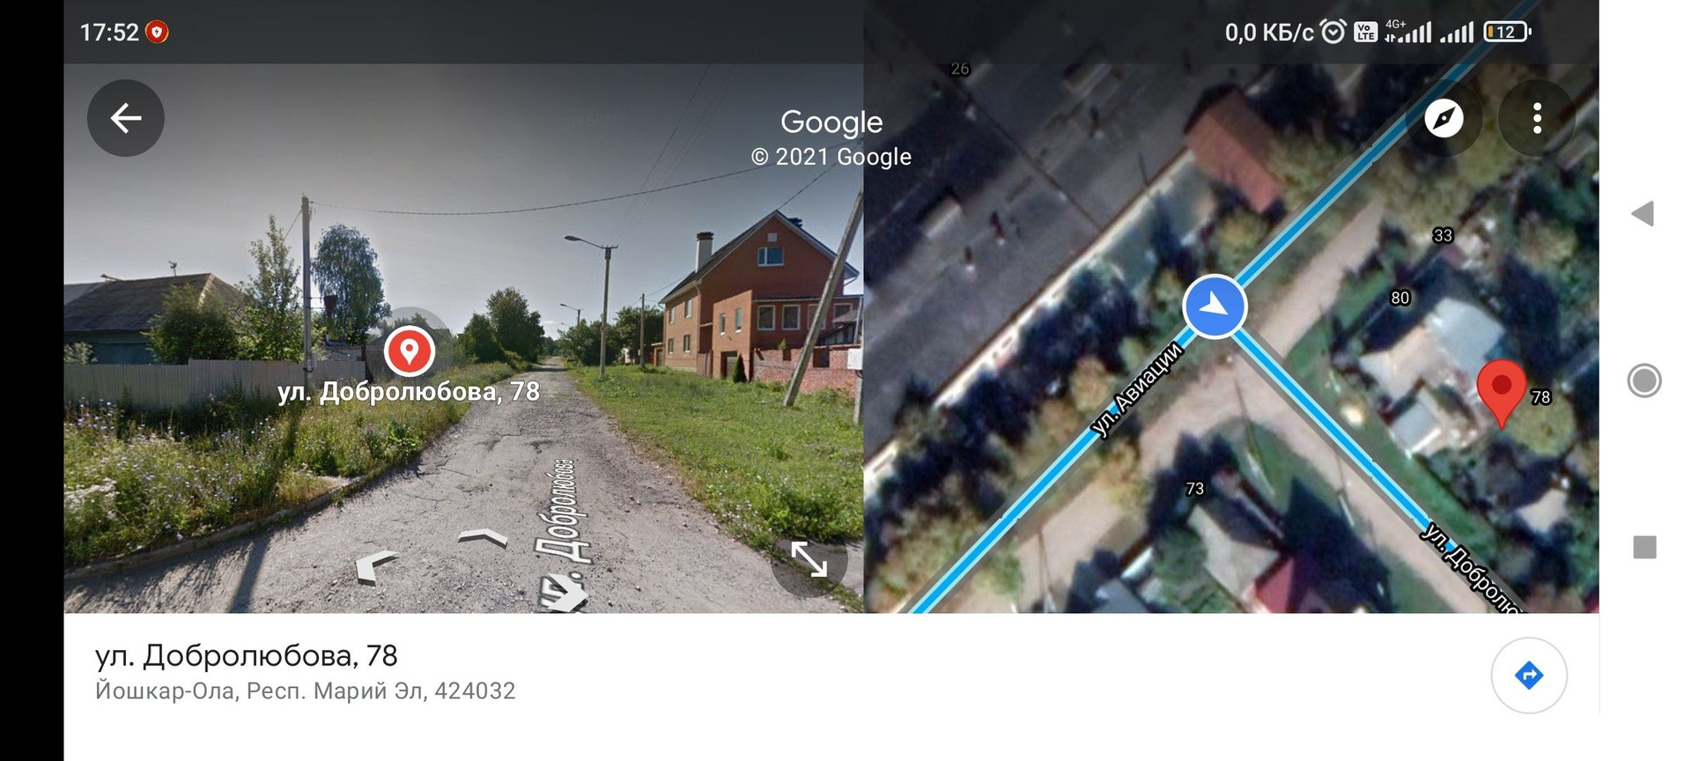Open recent apps with square button
Screen dimensions: 1691x761
pos(1644,547)
